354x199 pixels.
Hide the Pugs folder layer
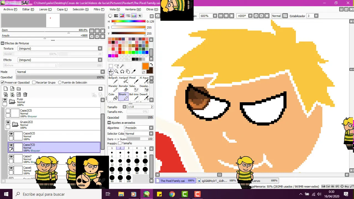click(x=5, y=99)
